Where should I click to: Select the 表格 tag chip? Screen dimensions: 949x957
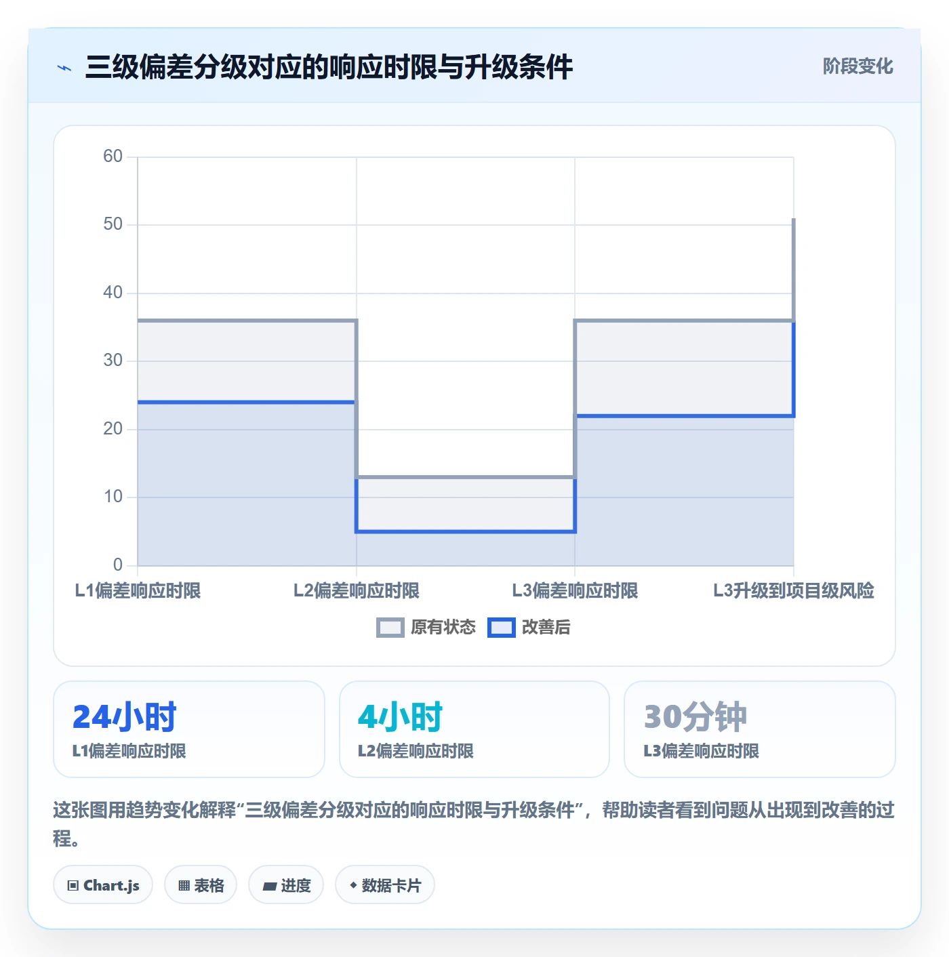[x=201, y=885]
